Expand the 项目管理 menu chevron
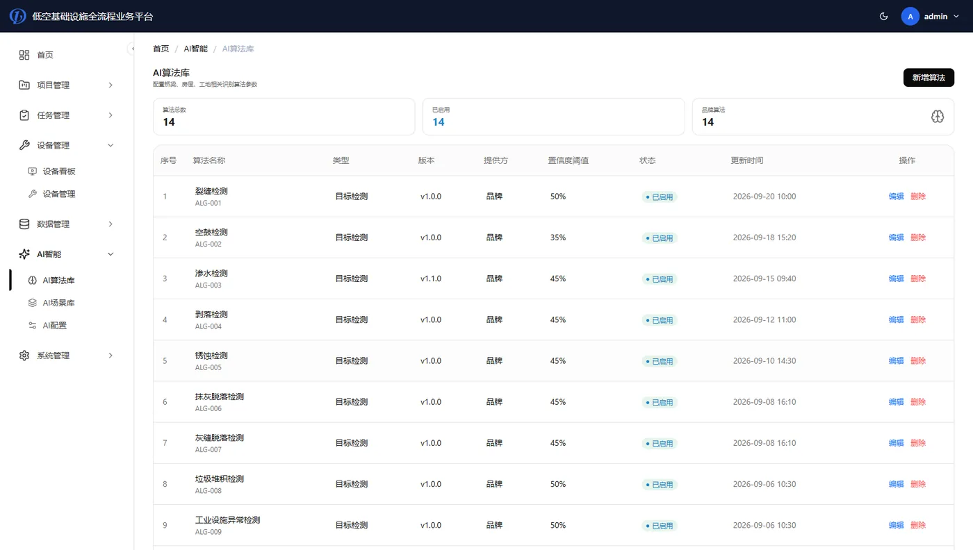The height and width of the screenshot is (550, 973). coord(111,85)
